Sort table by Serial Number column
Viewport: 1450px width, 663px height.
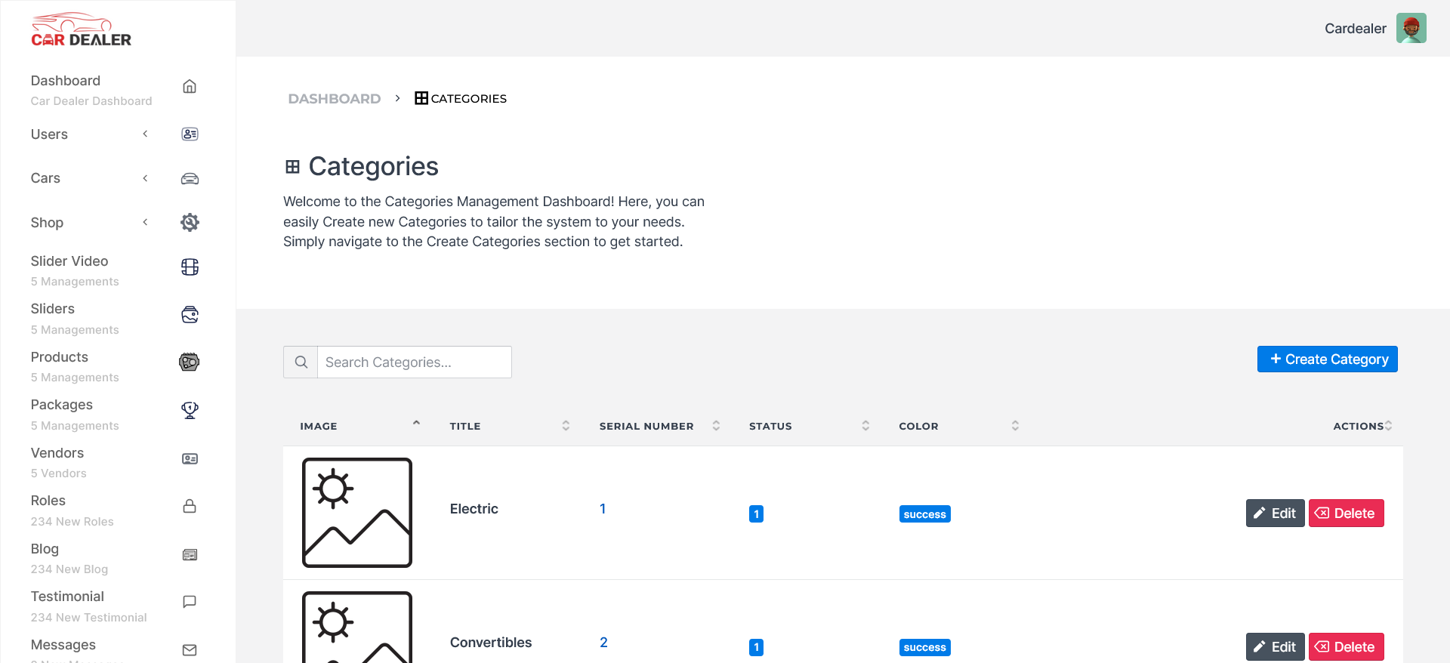(x=716, y=426)
